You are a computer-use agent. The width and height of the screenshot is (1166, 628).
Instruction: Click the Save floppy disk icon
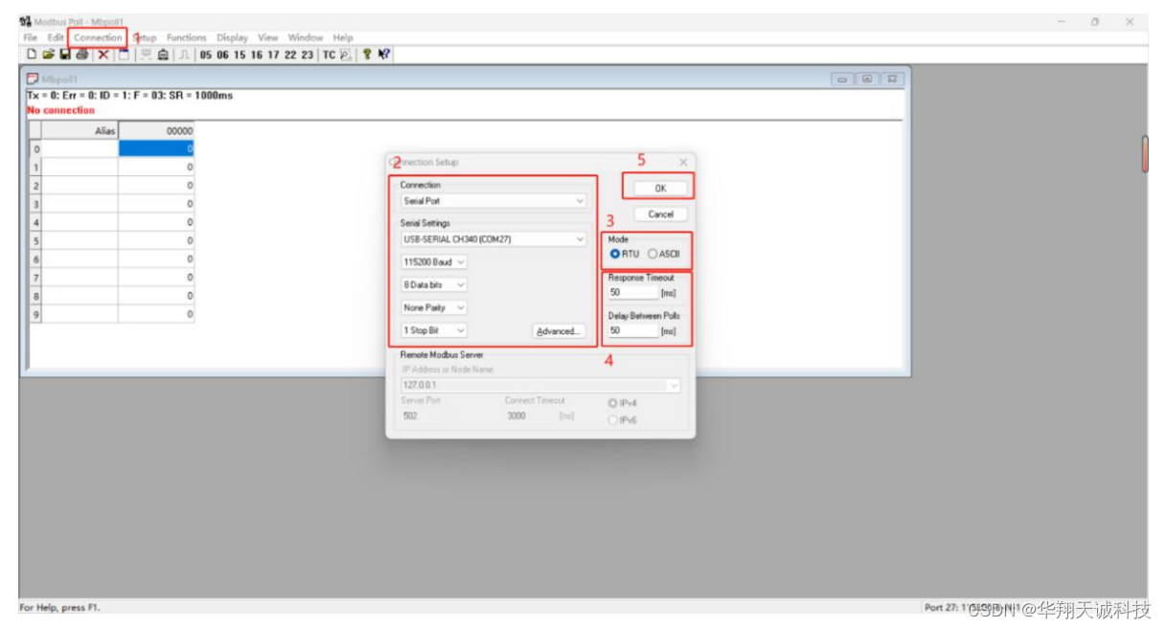pyautogui.click(x=65, y=55)
